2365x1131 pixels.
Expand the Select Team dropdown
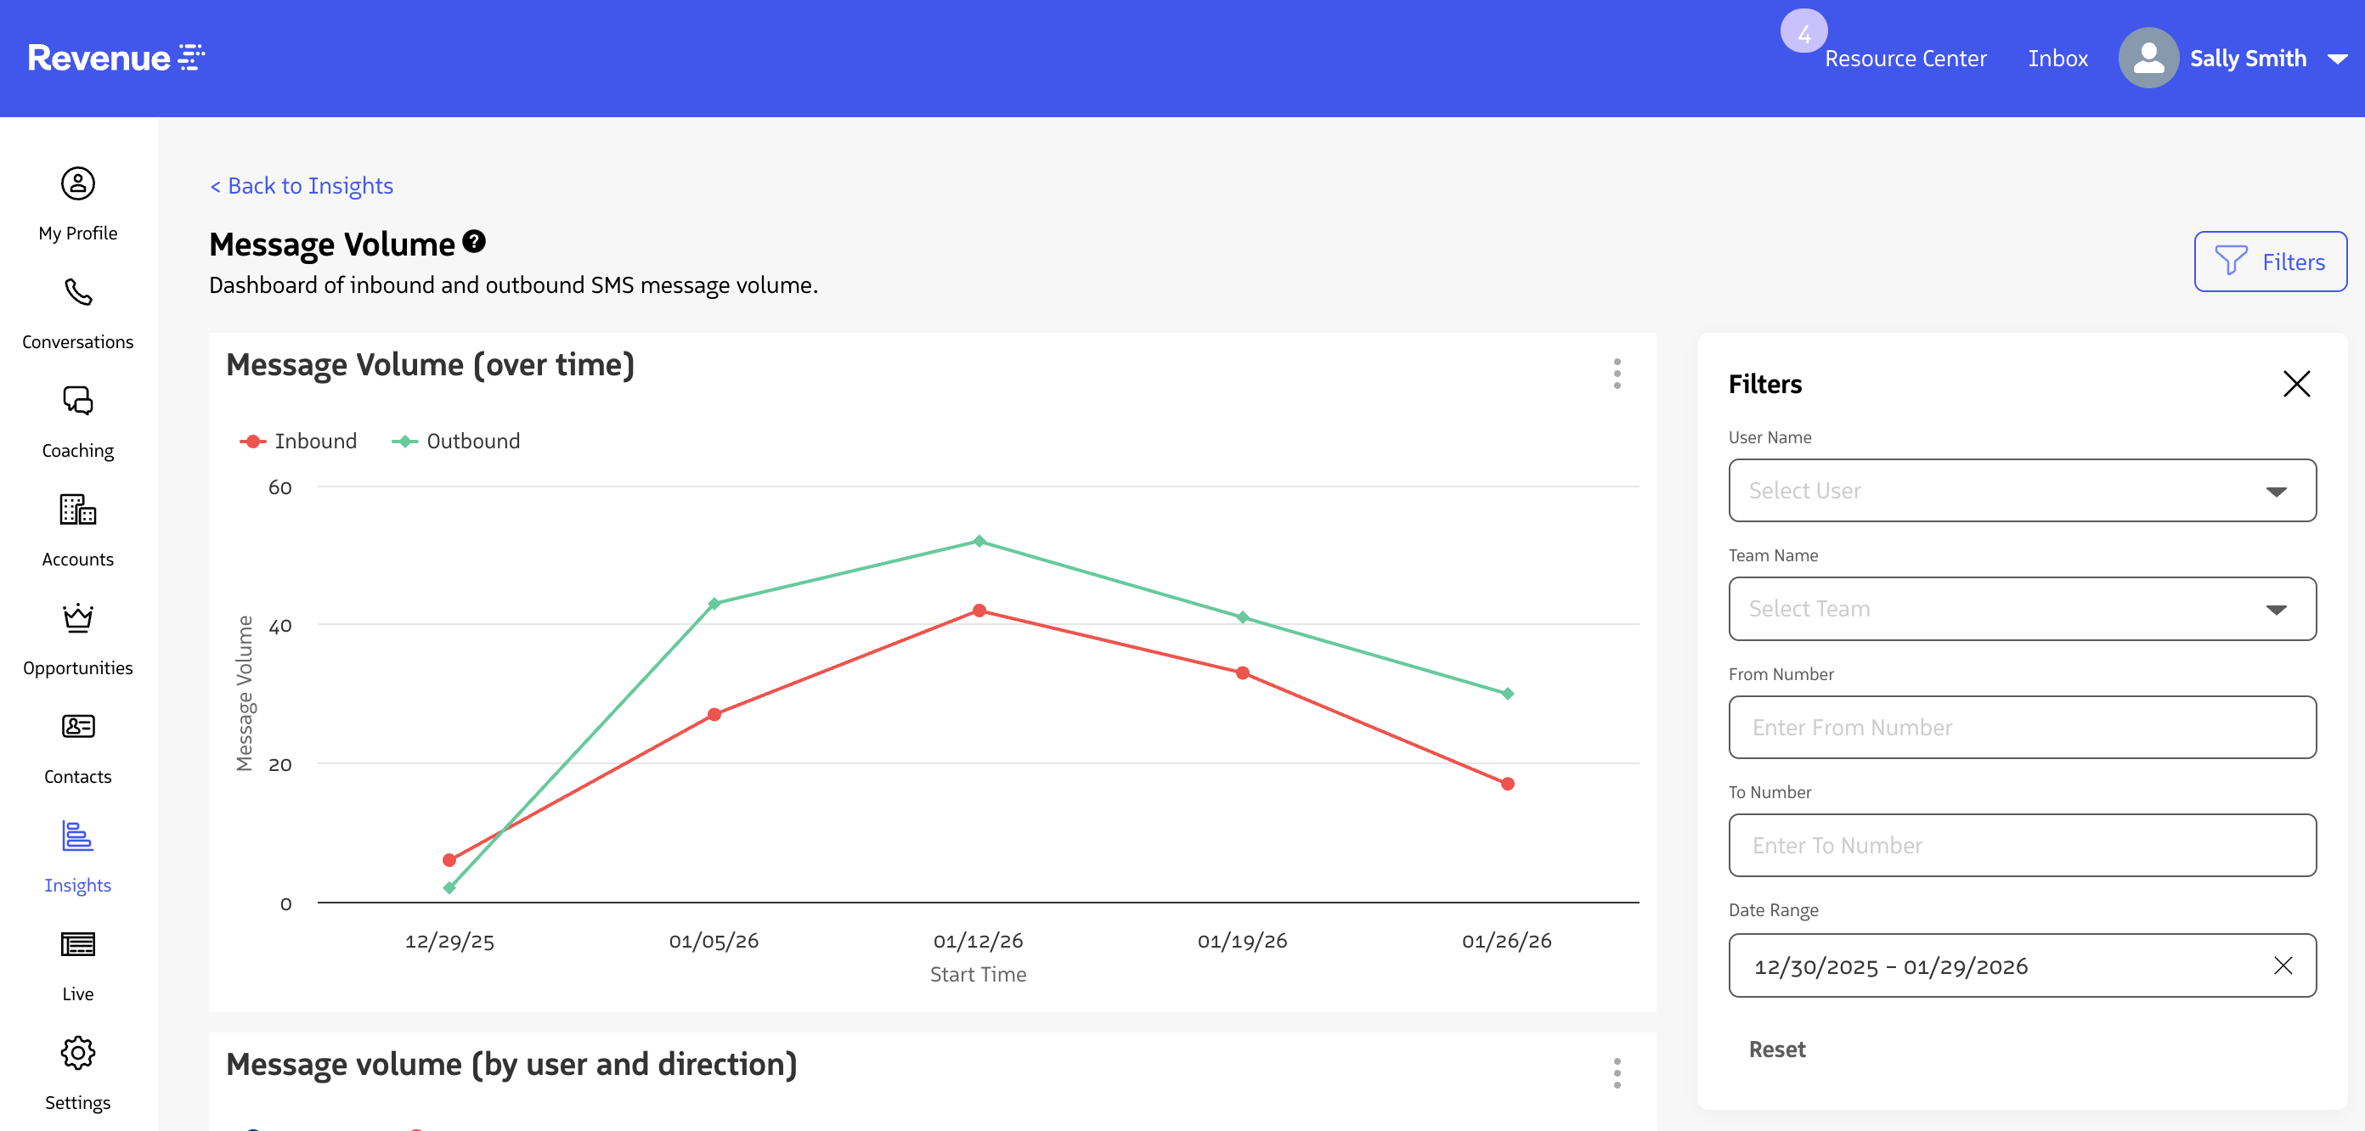click(2021, 609)
